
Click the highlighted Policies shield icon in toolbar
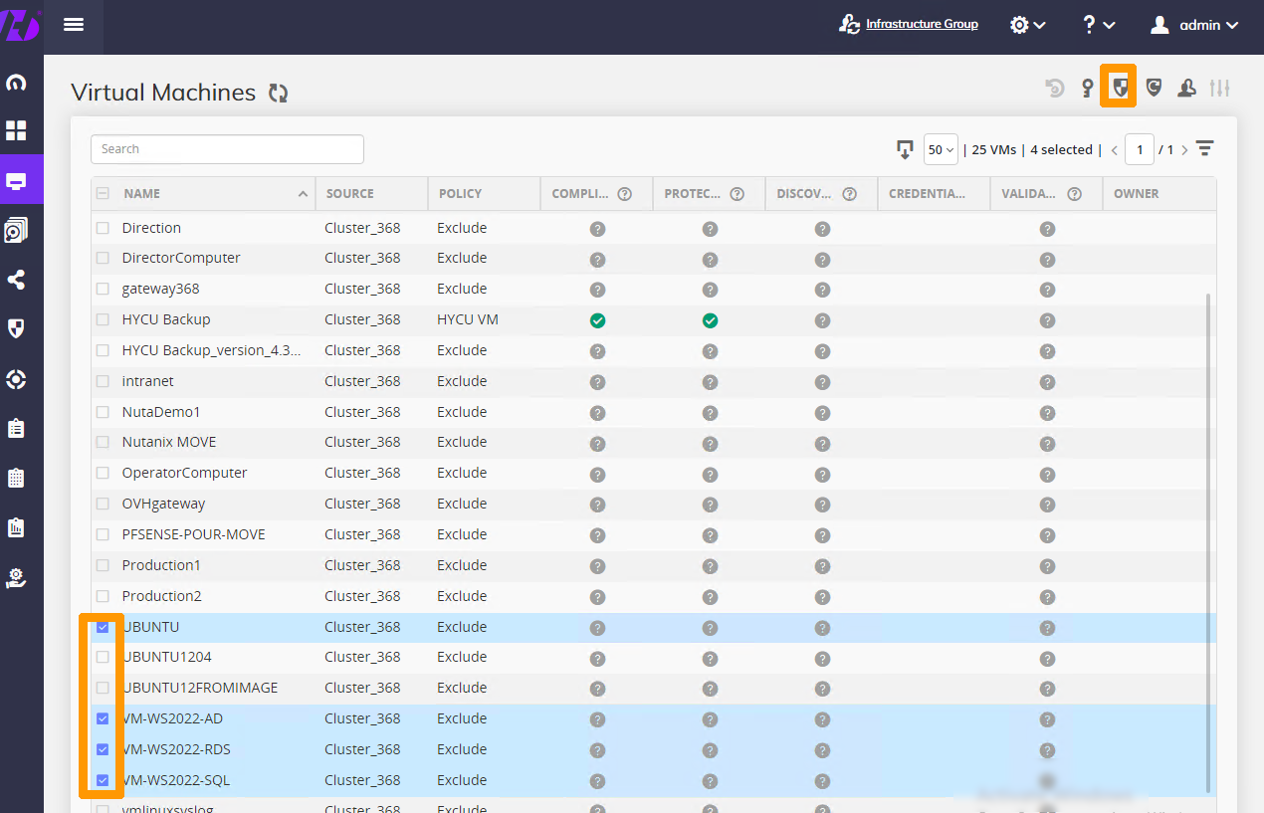(1120, 88)
